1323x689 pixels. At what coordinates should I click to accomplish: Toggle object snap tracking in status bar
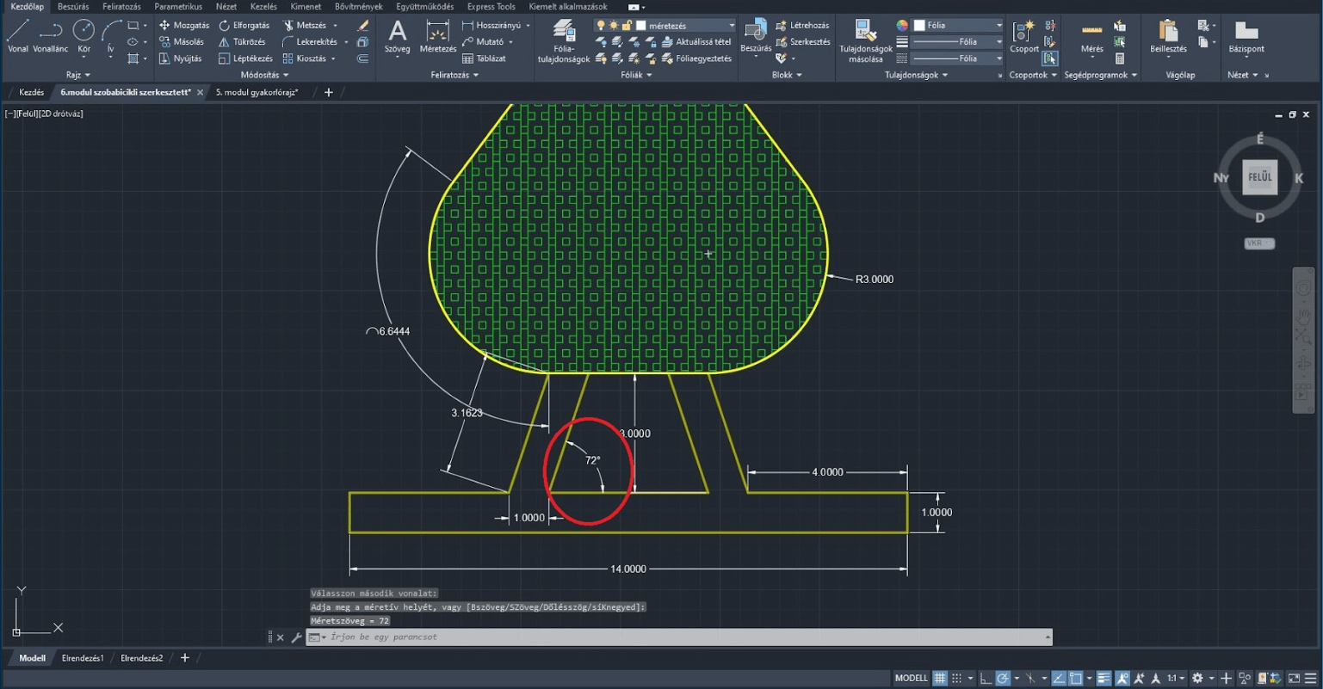[1059, 679]
